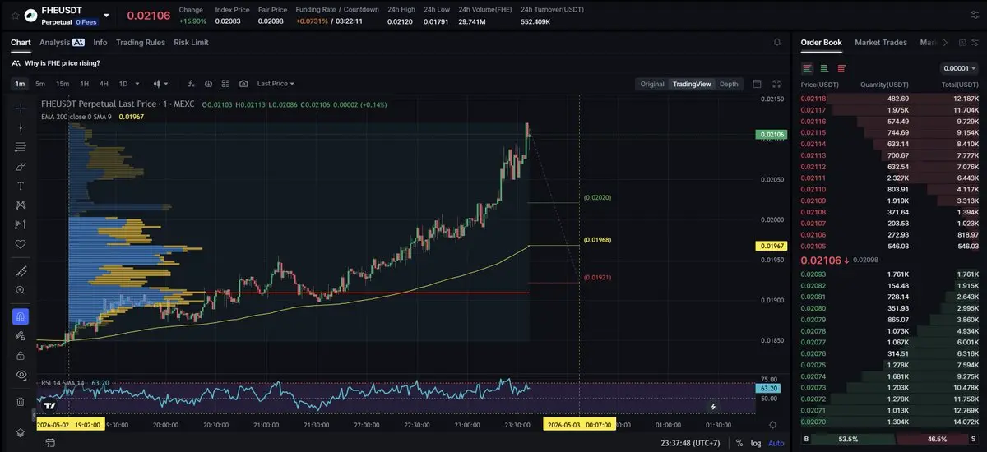Open the forecasting/position tool
Screen dimensions: 987x452
coord(21,224)
